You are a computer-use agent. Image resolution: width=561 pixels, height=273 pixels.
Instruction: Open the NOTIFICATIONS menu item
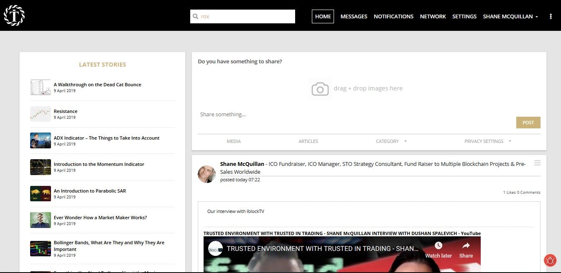pos(393,16)
